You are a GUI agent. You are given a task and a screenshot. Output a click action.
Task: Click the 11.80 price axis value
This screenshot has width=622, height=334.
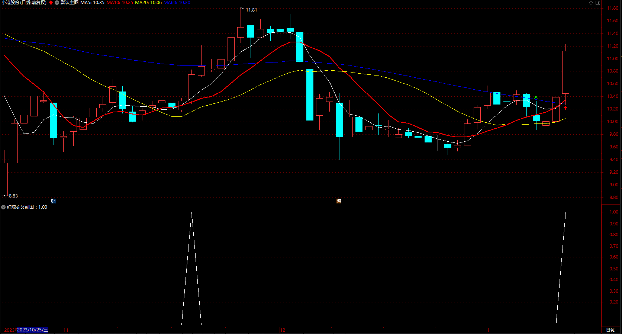[x=612, y=8]
